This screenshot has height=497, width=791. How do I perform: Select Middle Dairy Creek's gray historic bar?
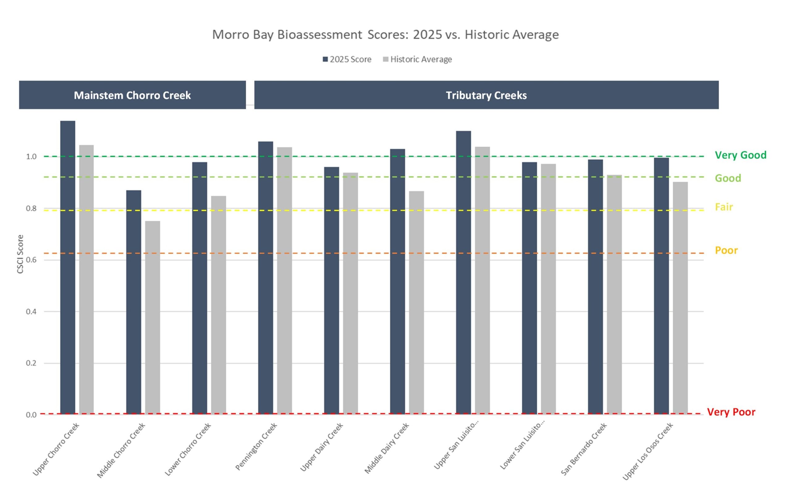point(417,302)
